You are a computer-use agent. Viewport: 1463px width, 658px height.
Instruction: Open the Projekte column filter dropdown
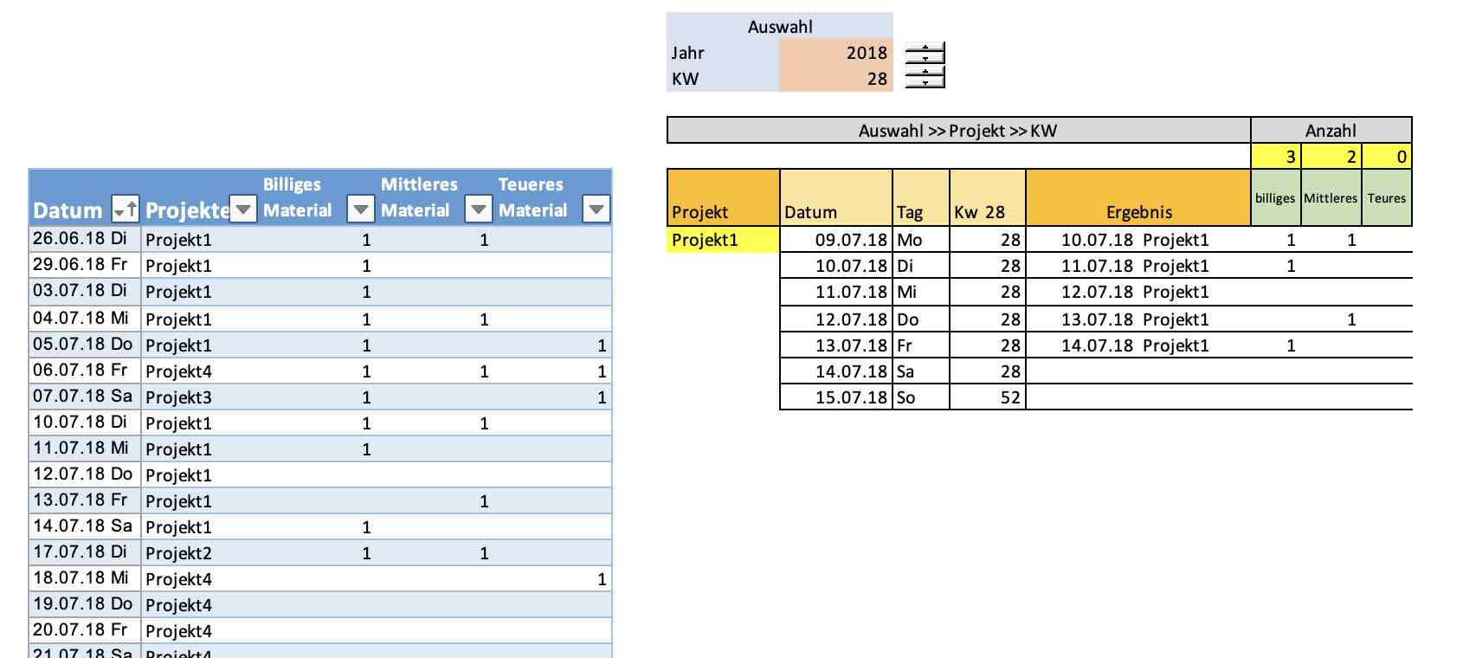243,209
